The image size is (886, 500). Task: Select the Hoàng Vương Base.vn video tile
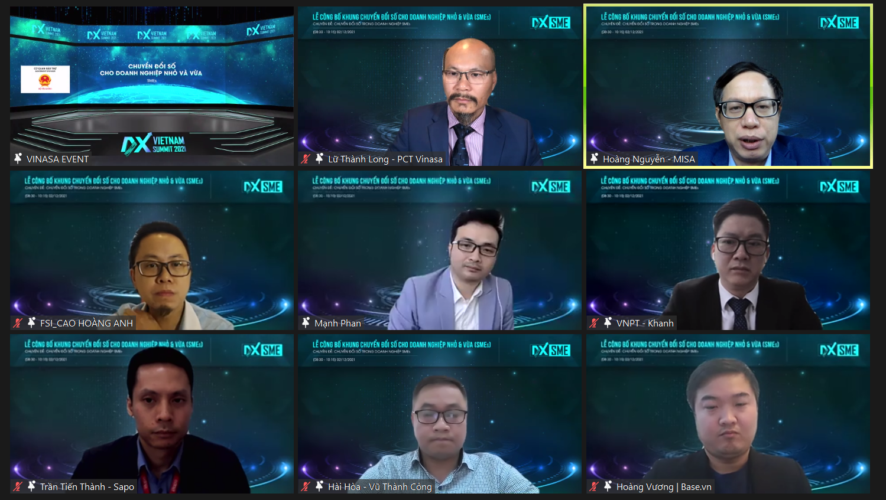728,414
